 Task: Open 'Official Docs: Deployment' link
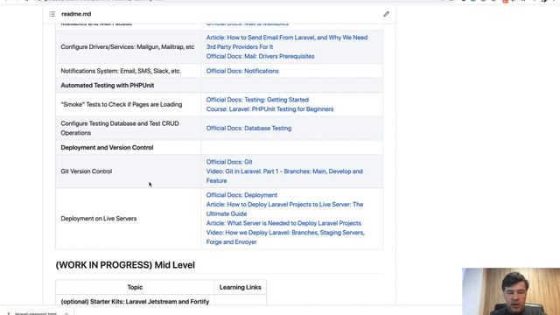pos(241,195)
